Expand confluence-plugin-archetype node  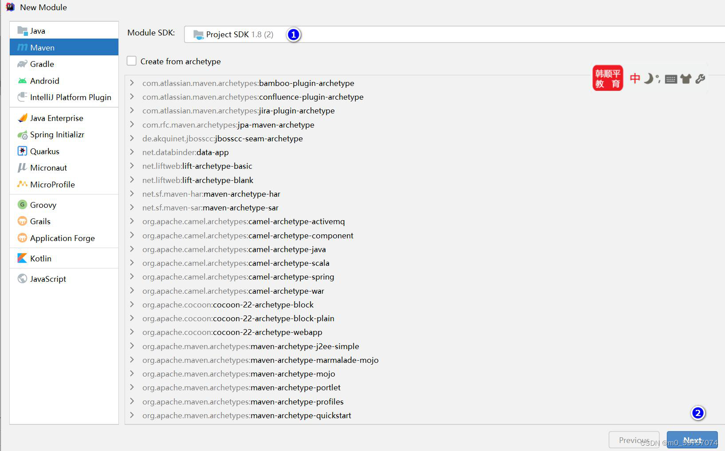point(132,97)
